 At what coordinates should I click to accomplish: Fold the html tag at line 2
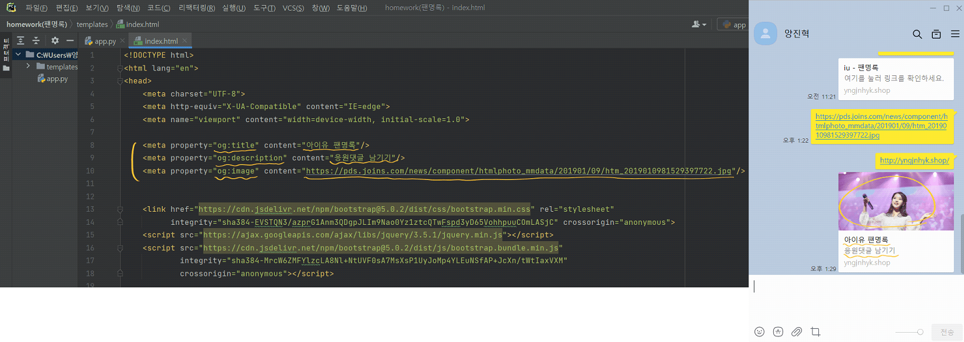(x=120, y=68)
